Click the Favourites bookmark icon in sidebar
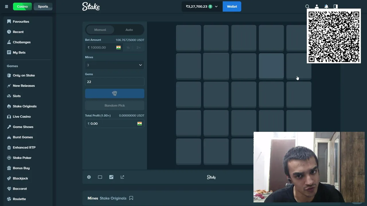 [x=9, y=21]
